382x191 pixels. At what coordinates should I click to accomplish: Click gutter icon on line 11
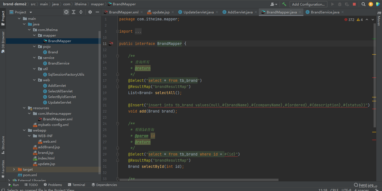tap(111, 44)
